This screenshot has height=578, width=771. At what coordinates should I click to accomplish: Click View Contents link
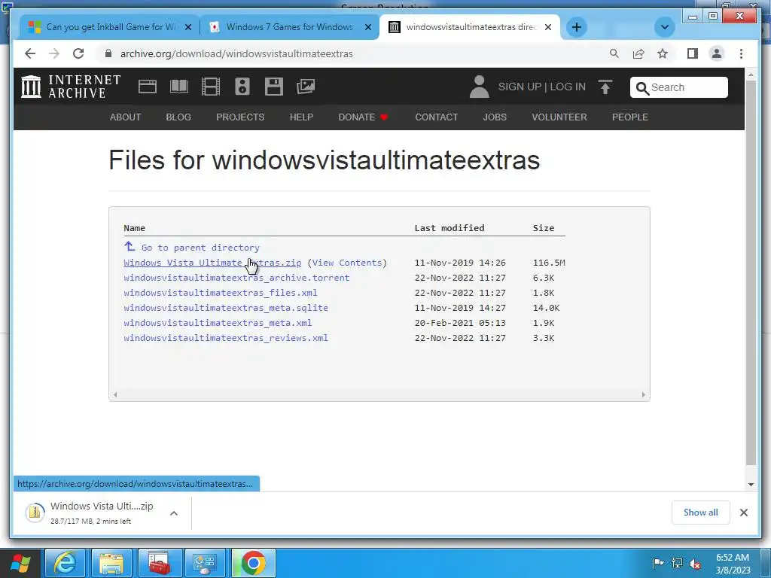point(346,263)
